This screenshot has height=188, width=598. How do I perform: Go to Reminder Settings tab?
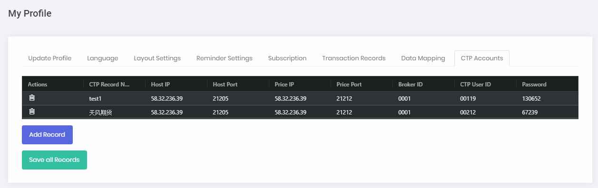[225, 58]
